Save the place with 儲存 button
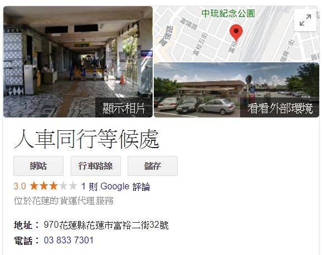322x255 pixels. coord(153,166)
